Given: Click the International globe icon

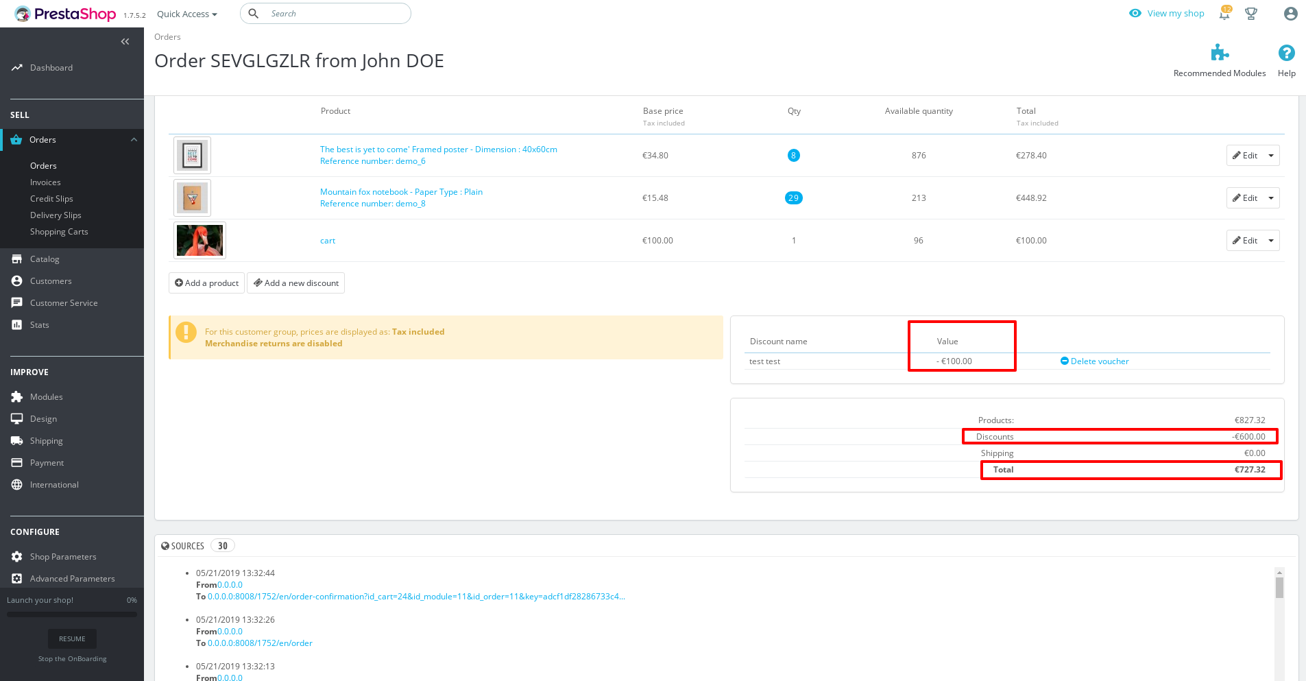Looking at the screenshot, I should point(16,485).
